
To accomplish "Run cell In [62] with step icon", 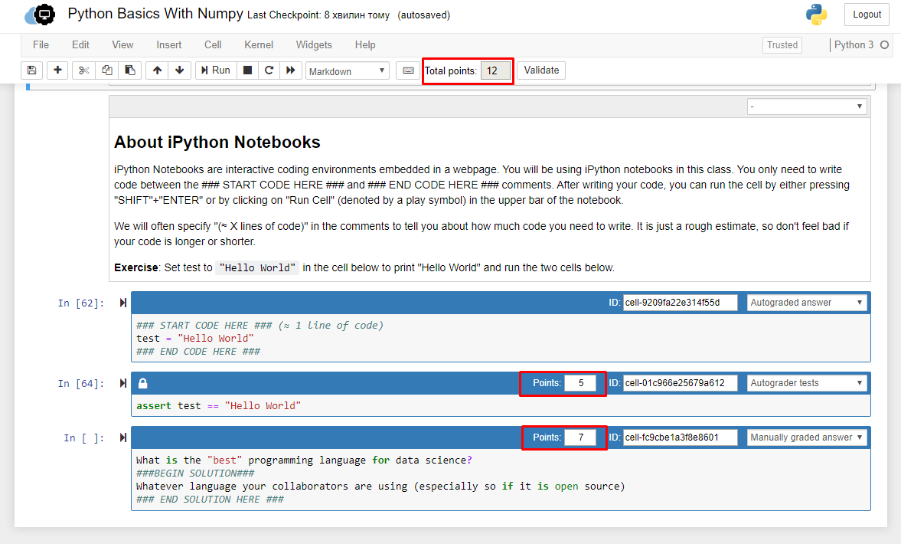I will [x=123, y=303].
